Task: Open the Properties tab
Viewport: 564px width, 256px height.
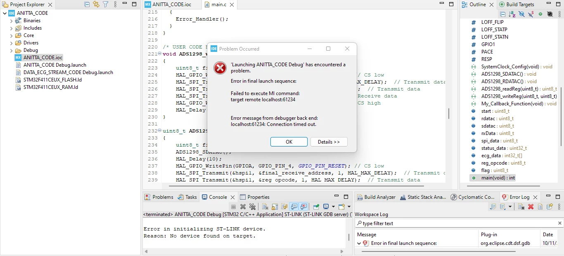Action: 255,197
